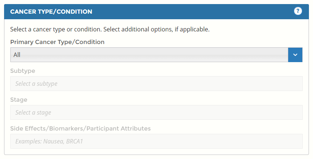Click the question mark help icon
Viewport: 313px width, 159px height.
point(298,11)
